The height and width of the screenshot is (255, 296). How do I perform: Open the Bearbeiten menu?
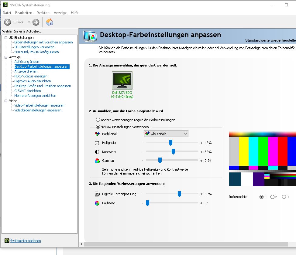[x=24, y=13]
